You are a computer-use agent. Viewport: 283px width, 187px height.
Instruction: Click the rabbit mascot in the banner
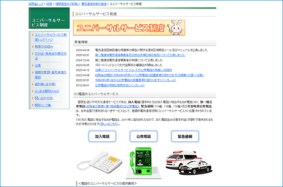[177, 27]
